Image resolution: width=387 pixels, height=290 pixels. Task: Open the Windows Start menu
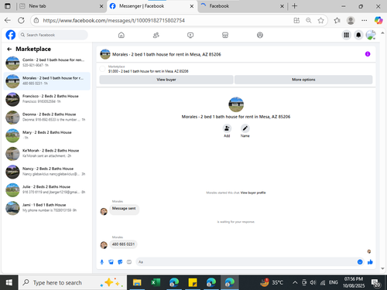[9, 282]
